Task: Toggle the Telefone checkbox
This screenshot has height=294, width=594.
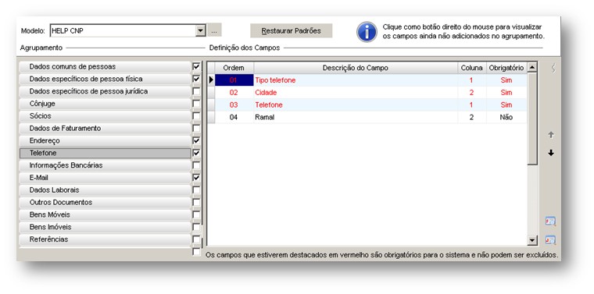Action: [x=196, y=153]
